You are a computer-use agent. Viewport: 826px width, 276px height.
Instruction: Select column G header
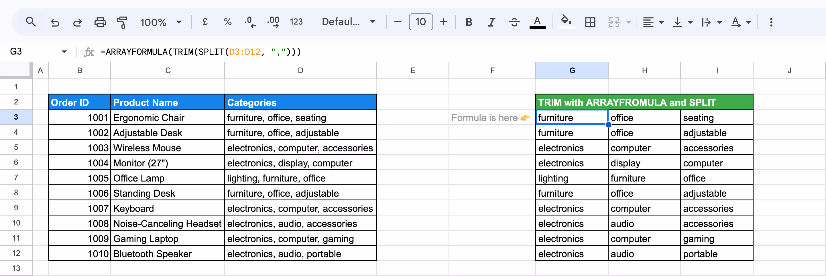coord(572,70)
